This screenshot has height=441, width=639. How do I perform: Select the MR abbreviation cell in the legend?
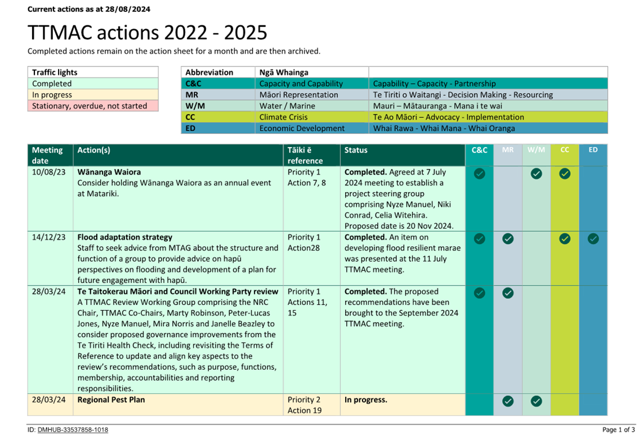218,95
